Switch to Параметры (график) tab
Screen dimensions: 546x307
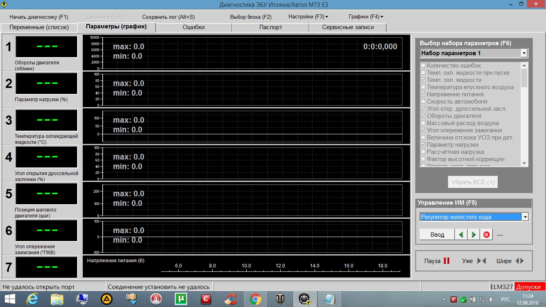coord(116,27)
